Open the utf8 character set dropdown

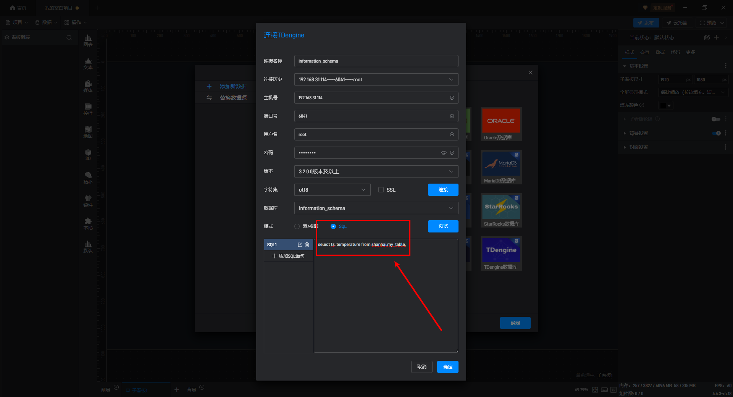coord(332,190)
